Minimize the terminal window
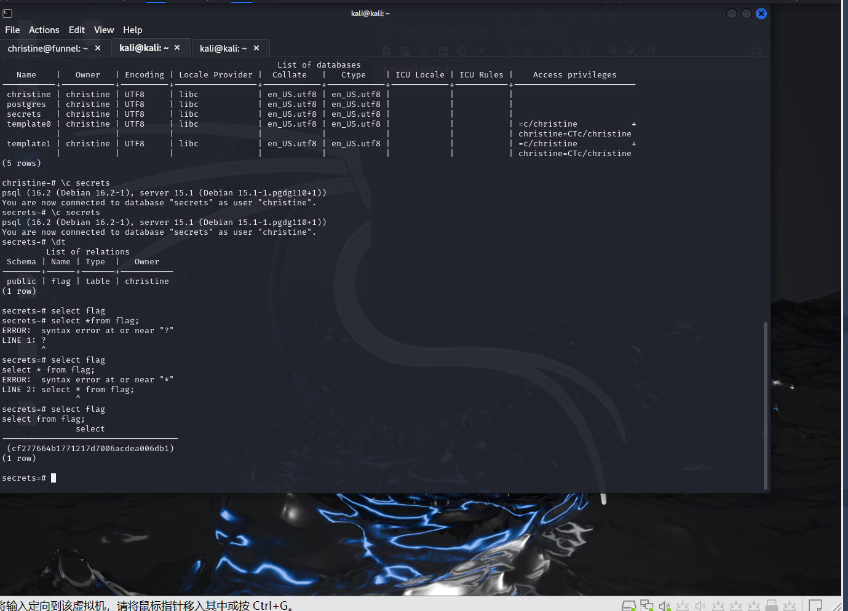Image resolution: width=848 pixels, height=611 pixels. [732, 14]
